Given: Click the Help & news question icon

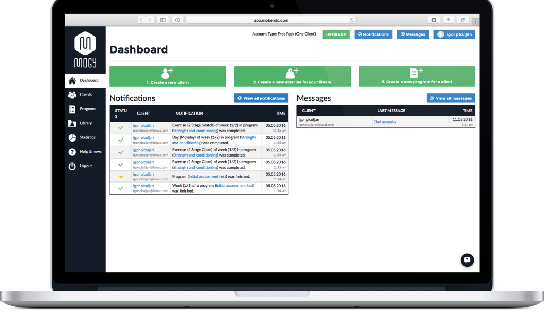Looking at the screenshot, I should coord(72,152).
